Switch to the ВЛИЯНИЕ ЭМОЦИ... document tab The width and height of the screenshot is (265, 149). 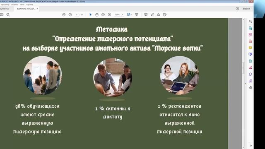tap(26, 9)
